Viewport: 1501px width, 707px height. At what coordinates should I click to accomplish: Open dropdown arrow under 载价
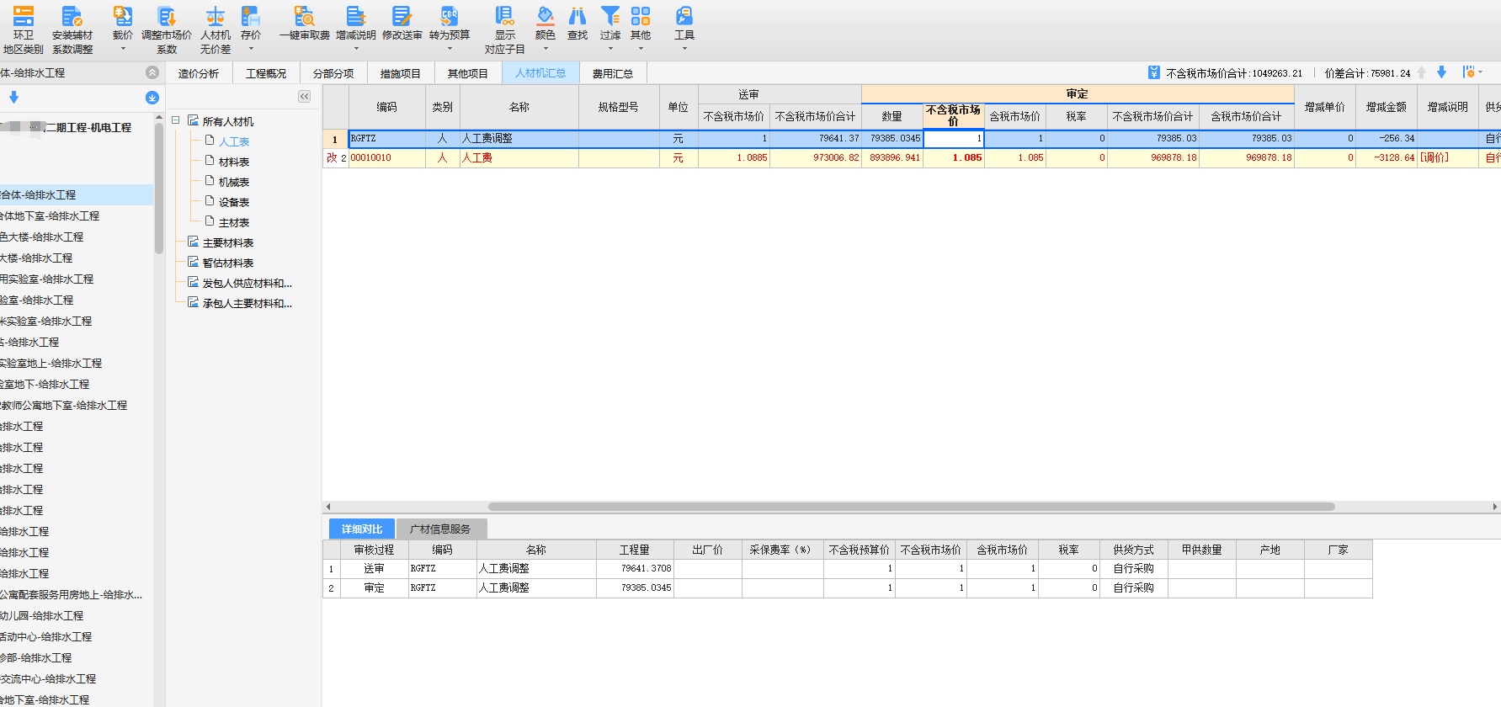pos(123,49)
